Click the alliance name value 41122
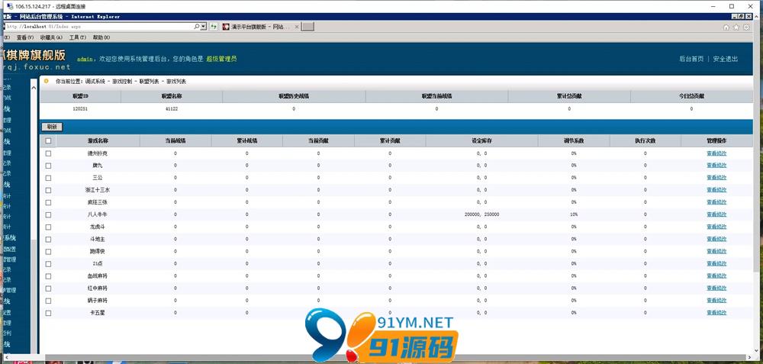Image resolution: width=763 pixels, height=364 pixels. 171,109
